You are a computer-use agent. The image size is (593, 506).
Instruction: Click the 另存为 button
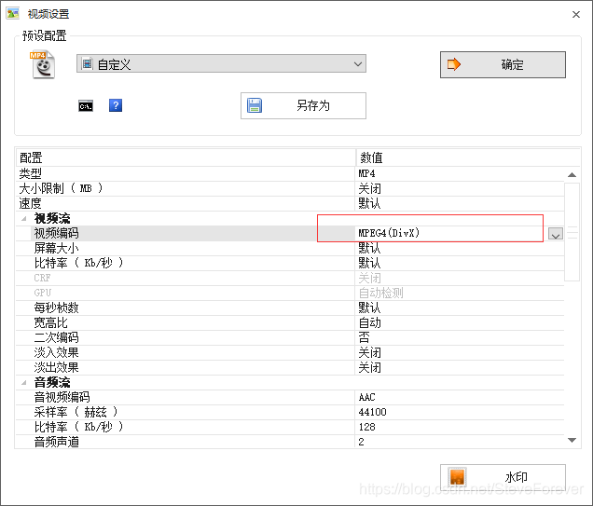(x=303, y=105)
